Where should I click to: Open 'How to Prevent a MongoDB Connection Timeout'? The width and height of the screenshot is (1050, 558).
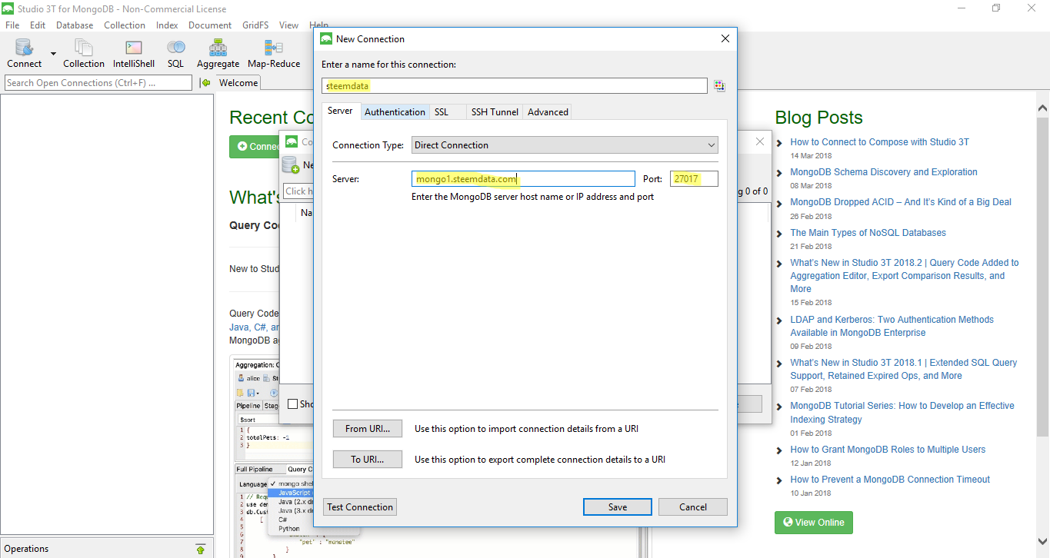click(x=890, y=480)
